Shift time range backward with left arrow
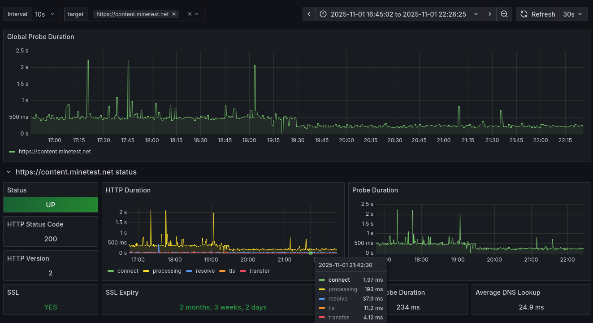This screenshot has width=593, height=323. [309, 14]
